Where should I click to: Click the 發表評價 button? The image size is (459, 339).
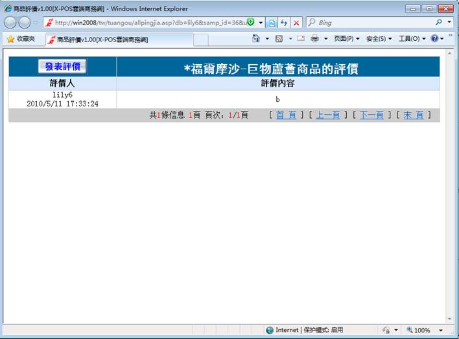62,67
